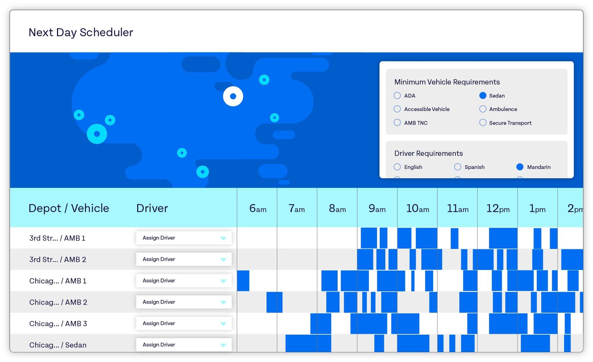
Task: Select the Ambulance vehicle requirement
Action: pos(483,109)
